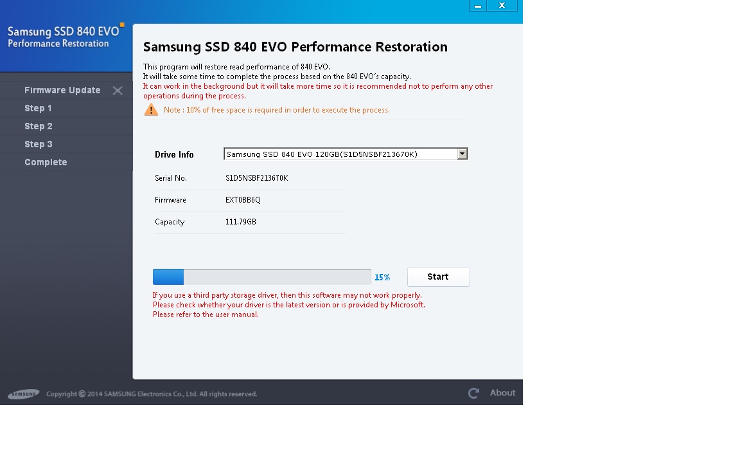Click the Drive Info label

[174, 154]
